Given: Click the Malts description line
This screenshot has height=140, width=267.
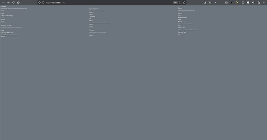Looking at the screenshot, I should (99, 23).
